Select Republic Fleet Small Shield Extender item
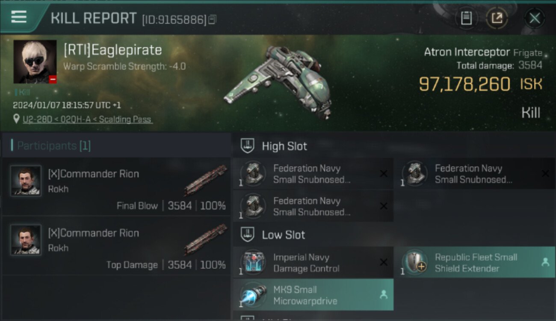The image size is (556, 321). click(475, 262)
